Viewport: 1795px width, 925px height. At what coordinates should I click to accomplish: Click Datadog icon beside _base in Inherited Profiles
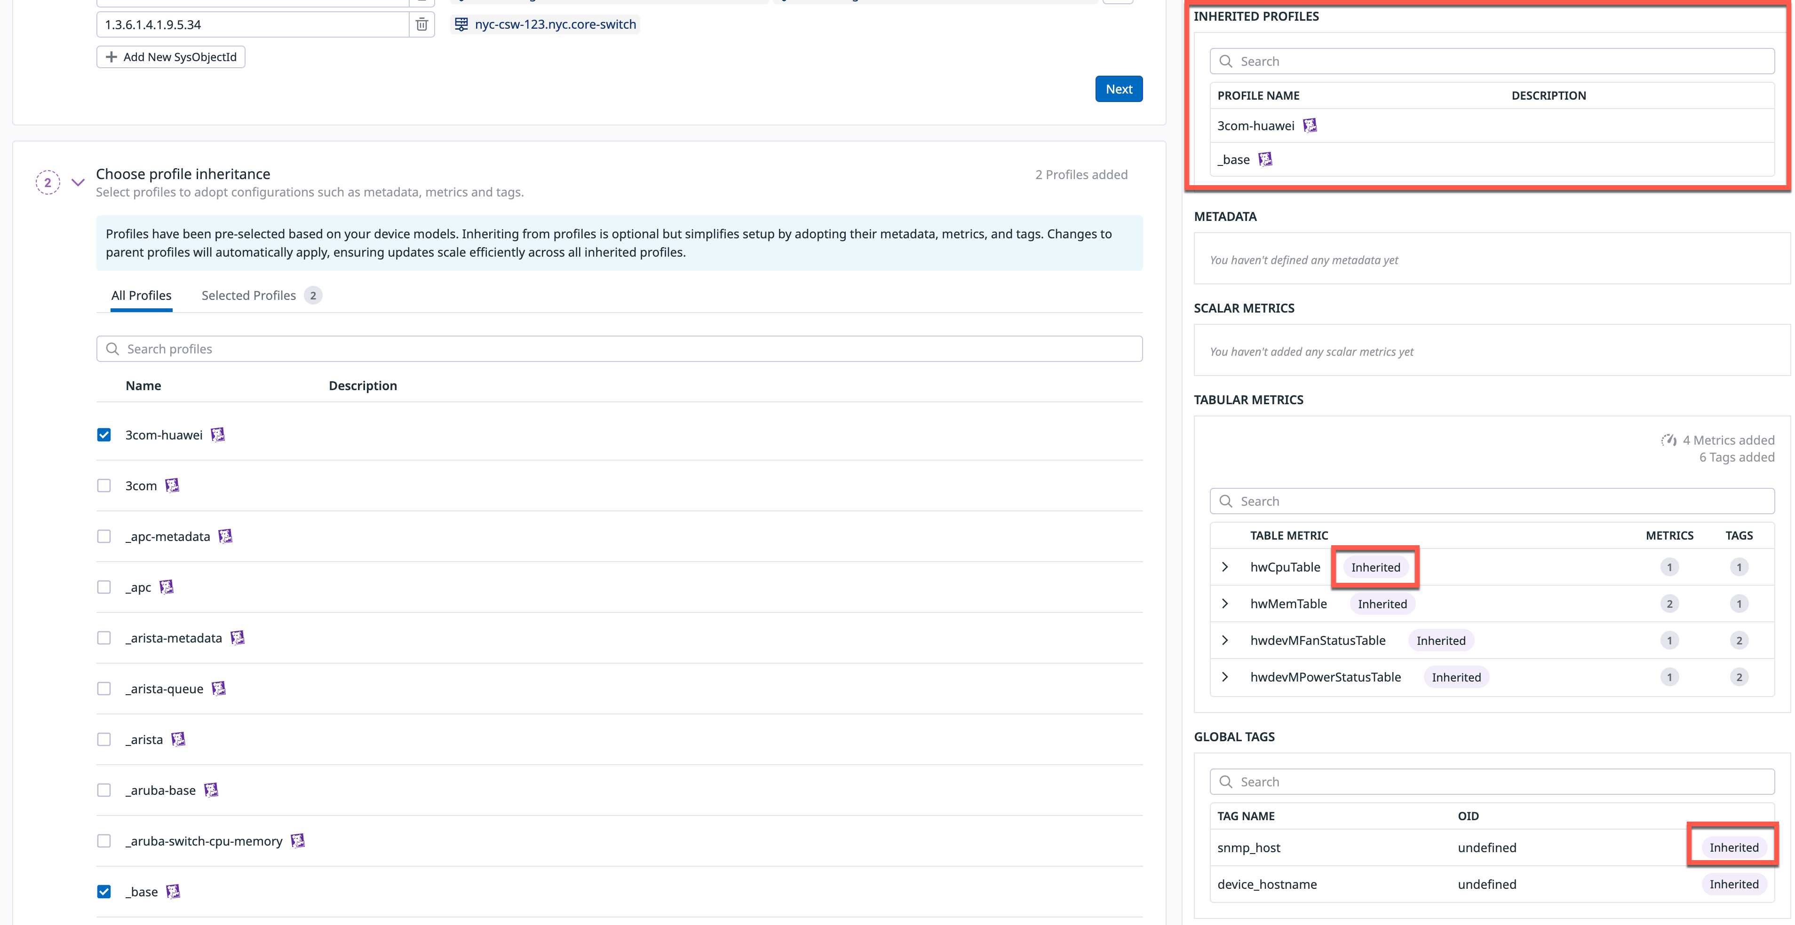(1265, 159)
